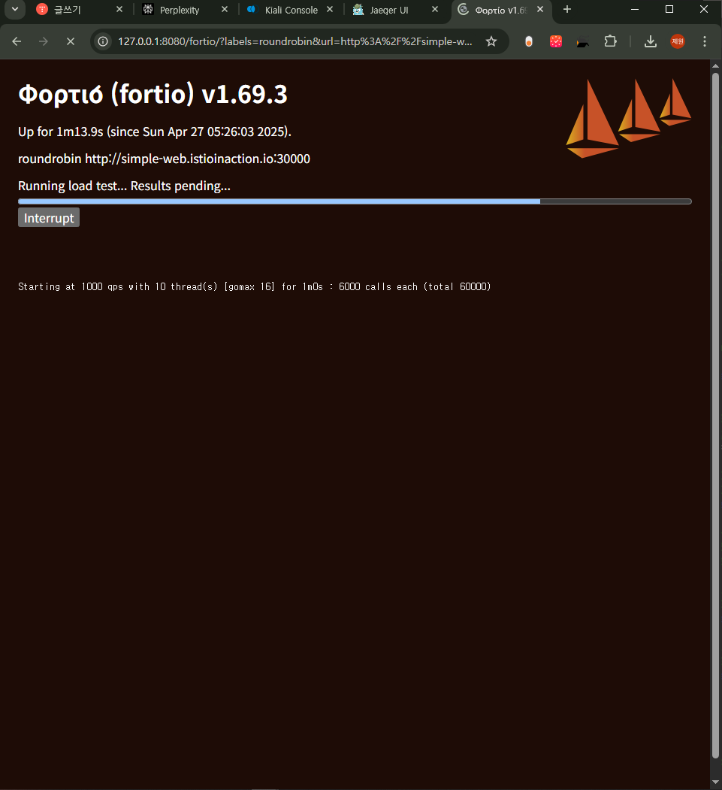The height and width of the screenshot is (790, 722).
Task: Click the vertical scrollbar thumb
Action: click(x=715, y=415)
